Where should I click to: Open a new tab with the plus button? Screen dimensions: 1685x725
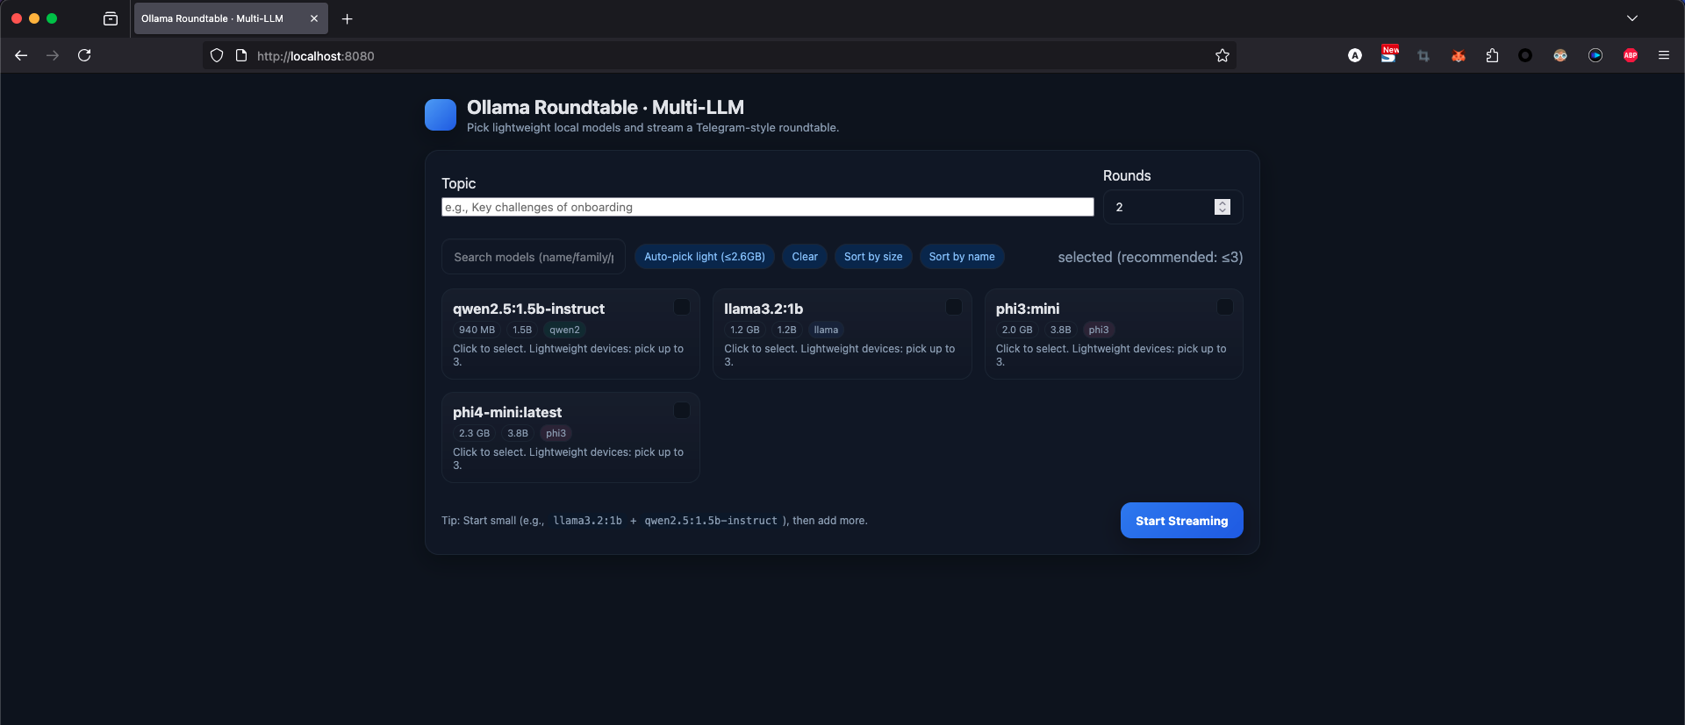[348, 18]
